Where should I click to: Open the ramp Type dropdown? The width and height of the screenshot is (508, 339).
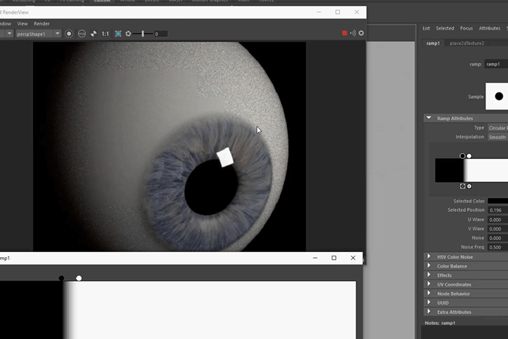[498, 128]
